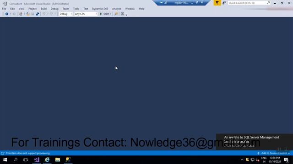The width and height of the screenshot is (293, 164).
Task: Click the feedback icon beside Quick Launch
Action: pyautogui.click(x=224, y=3)
